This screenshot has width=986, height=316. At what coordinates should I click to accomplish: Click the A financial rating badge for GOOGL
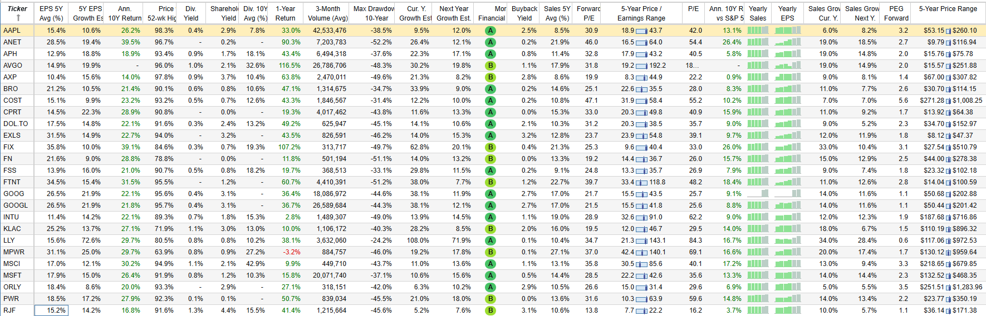[490, 205]
